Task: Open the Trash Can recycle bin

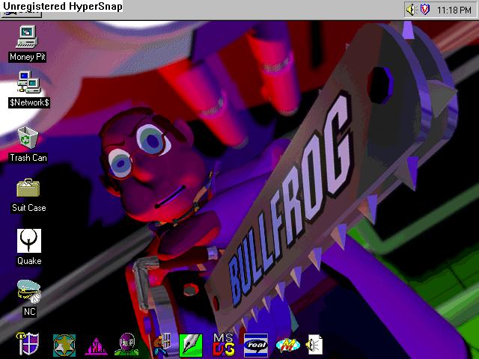Action: [x=28, y=138]
